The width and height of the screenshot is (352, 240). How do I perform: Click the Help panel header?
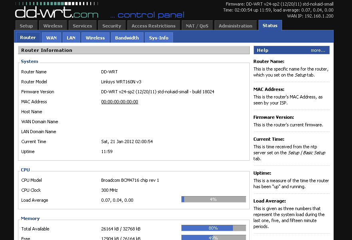(292, 50)
